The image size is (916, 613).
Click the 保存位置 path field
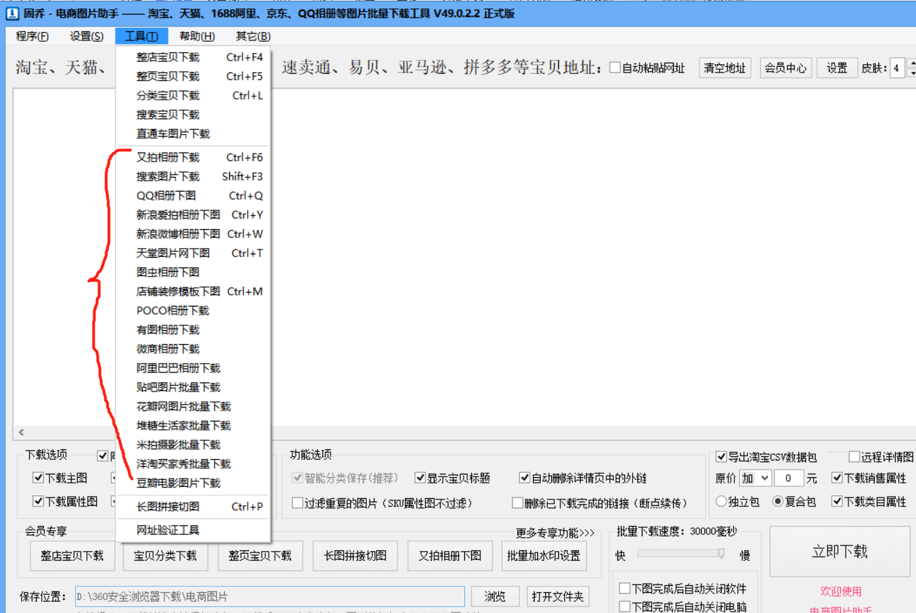coord(269,596)
